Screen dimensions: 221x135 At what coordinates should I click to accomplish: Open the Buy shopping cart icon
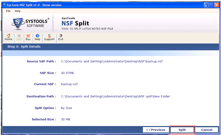coord(28,37)
